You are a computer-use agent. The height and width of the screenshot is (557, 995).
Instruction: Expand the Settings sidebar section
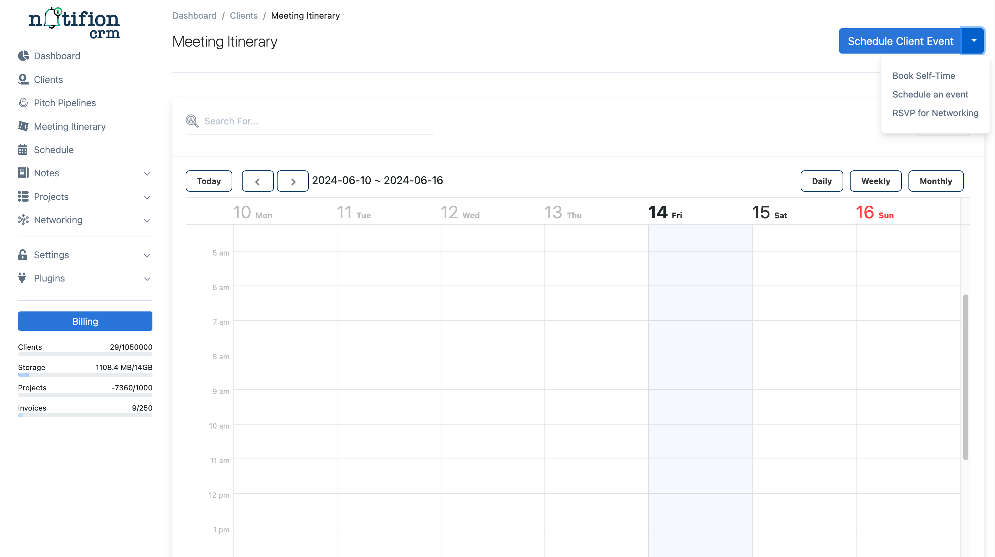click(147, 255)
